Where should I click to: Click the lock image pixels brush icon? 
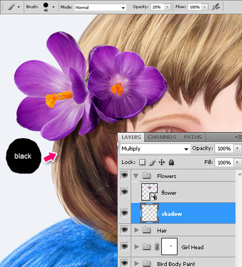[152, 162]
